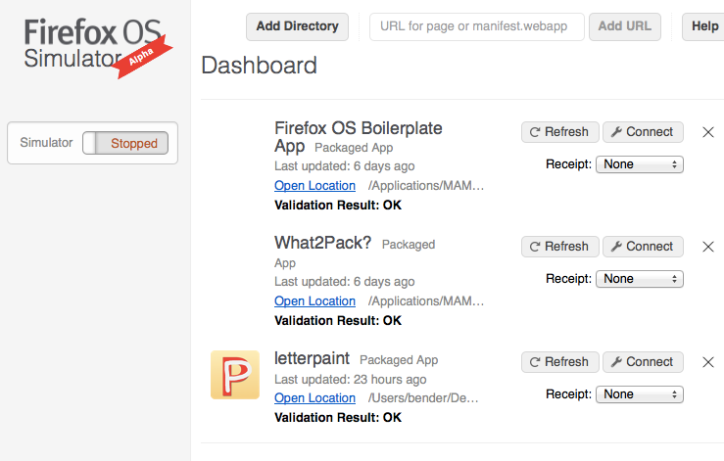The image size is (724, 461).
Task: Connect to the Firefox OS Boilerplate App
Action: (643, 132)
